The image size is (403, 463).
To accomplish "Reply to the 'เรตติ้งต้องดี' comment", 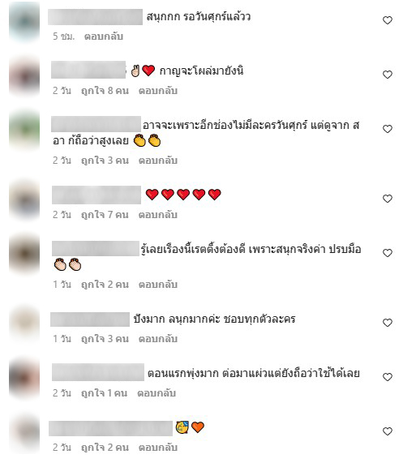I will pyautogui.click(x=158, y=285).
